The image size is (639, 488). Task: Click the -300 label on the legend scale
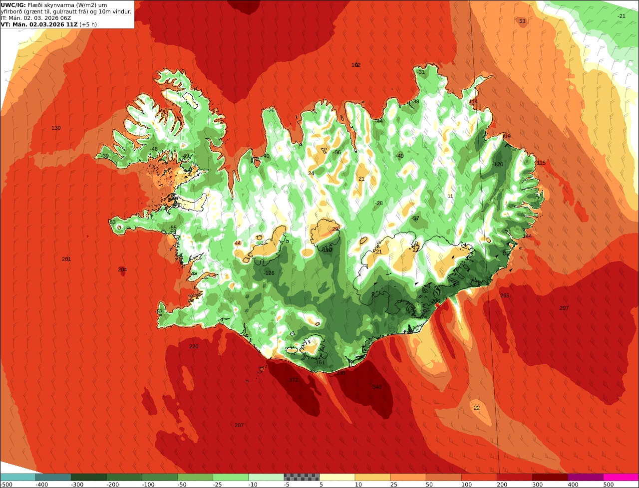[x=77, y=485]
